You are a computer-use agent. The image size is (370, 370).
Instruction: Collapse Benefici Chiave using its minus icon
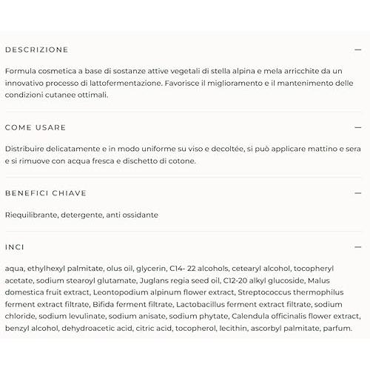[358, 193]
